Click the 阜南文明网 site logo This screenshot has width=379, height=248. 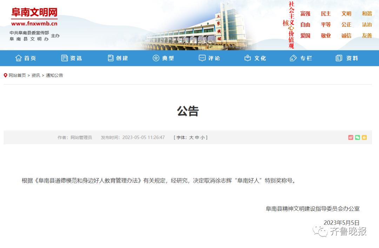pyautogui.click(x=34, y=12)
